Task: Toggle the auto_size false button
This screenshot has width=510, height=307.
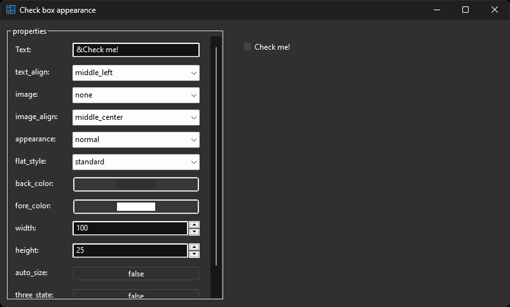Action: point(136,273)
